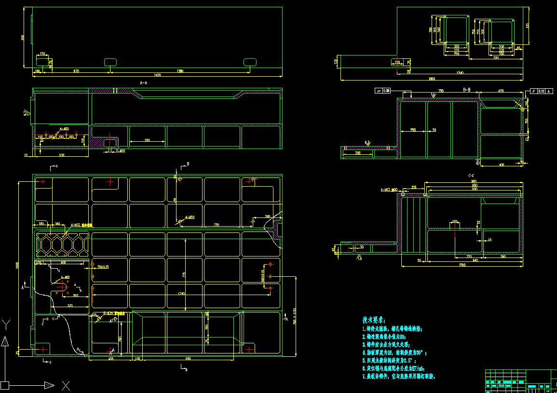This screenshot has width=557, height=393.
Task: Select the 780 horizontal dimension in plan view
Action: (x=217, y=225)
